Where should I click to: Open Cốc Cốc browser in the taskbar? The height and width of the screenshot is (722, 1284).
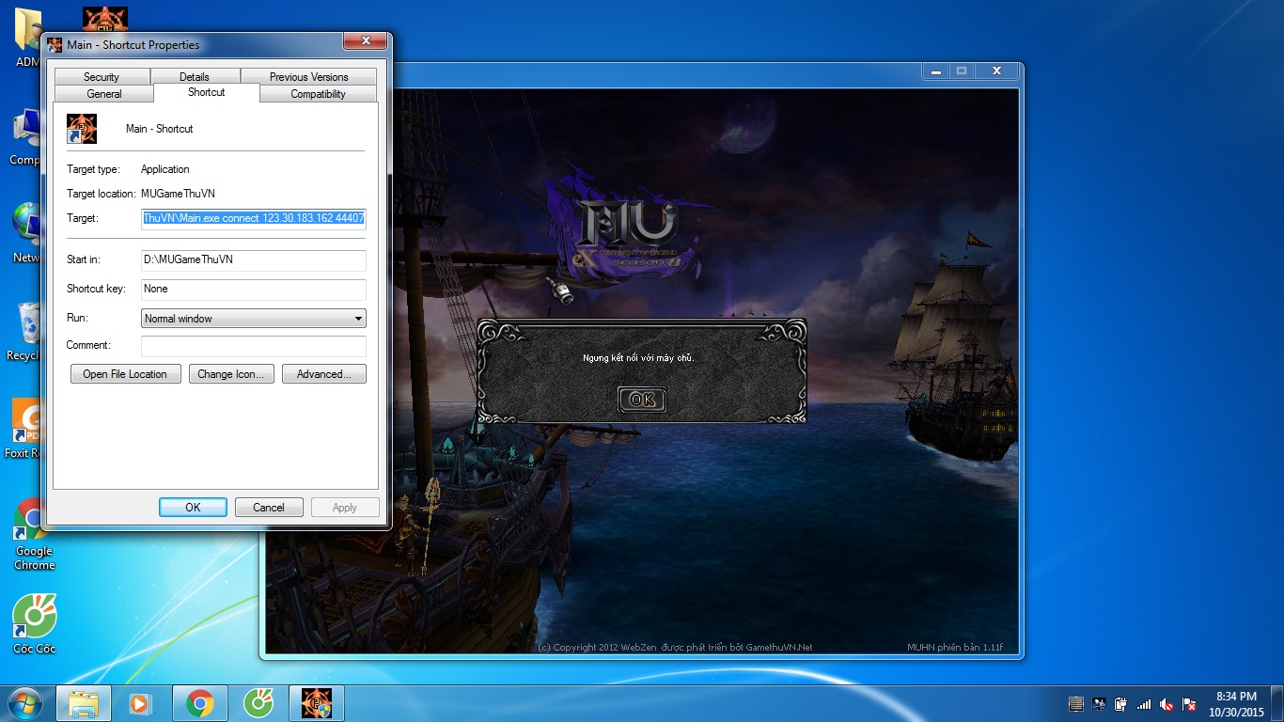click(258, 703)
